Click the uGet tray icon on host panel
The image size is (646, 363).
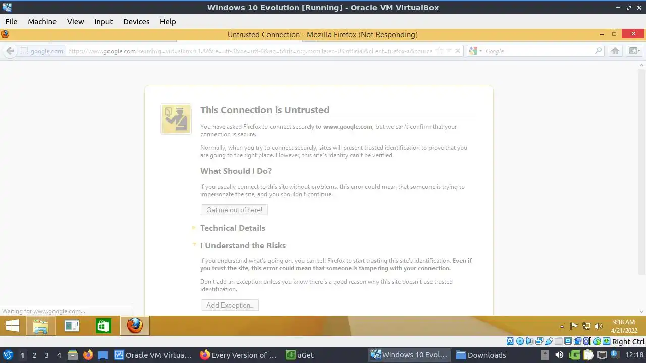(x=574, y=355)
